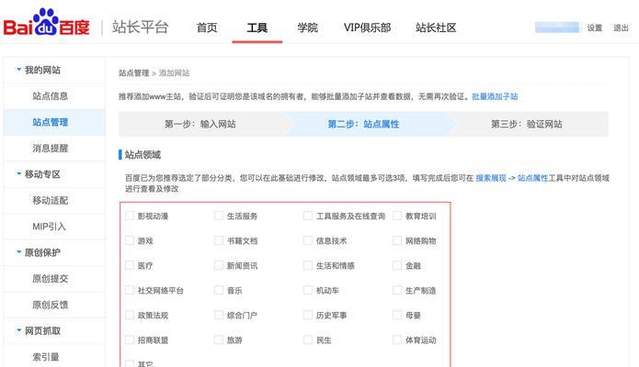
Task: Check the 生活服务 checkbox
Action: [x=219, y=216]
